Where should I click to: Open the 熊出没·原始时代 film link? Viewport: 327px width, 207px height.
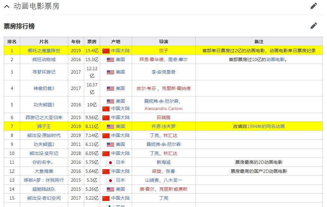tap(44, 135)
